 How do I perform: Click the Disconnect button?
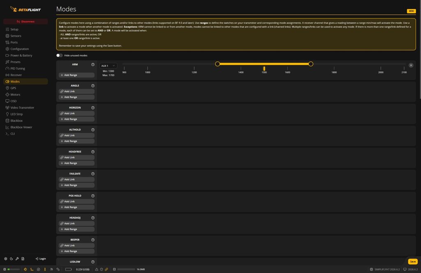tap(25, 21)
